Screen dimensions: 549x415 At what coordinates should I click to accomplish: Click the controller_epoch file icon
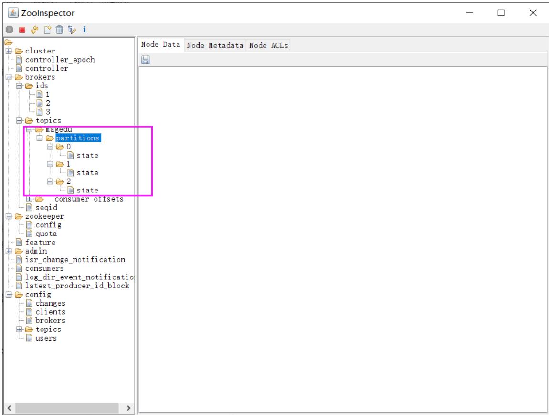coord(19,60)
